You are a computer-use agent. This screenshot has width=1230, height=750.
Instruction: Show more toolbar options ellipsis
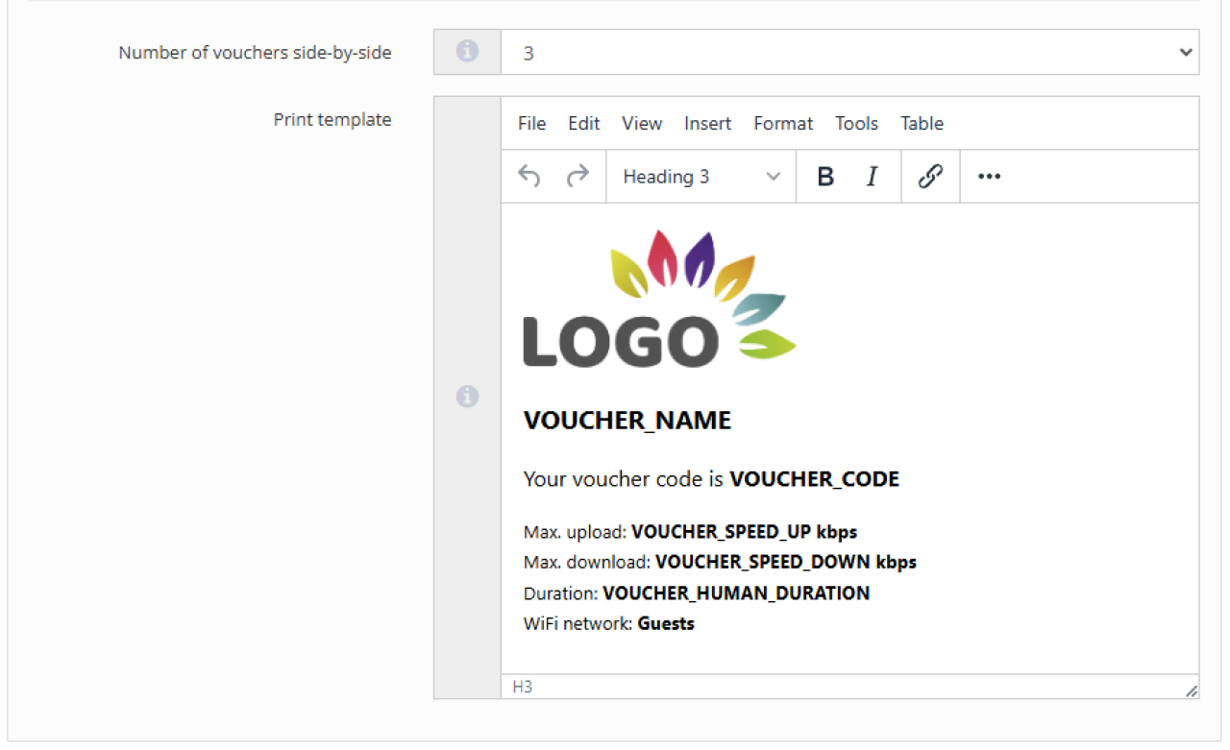click(989, 177)
